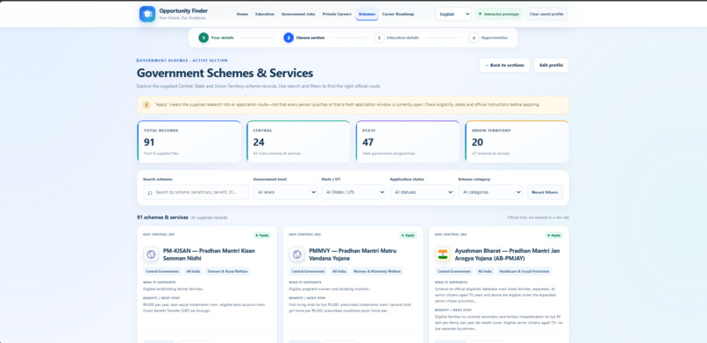Click Farmers & Rural Welfare tag
This screenshot has height=343, width=707.
pos(227,271)
